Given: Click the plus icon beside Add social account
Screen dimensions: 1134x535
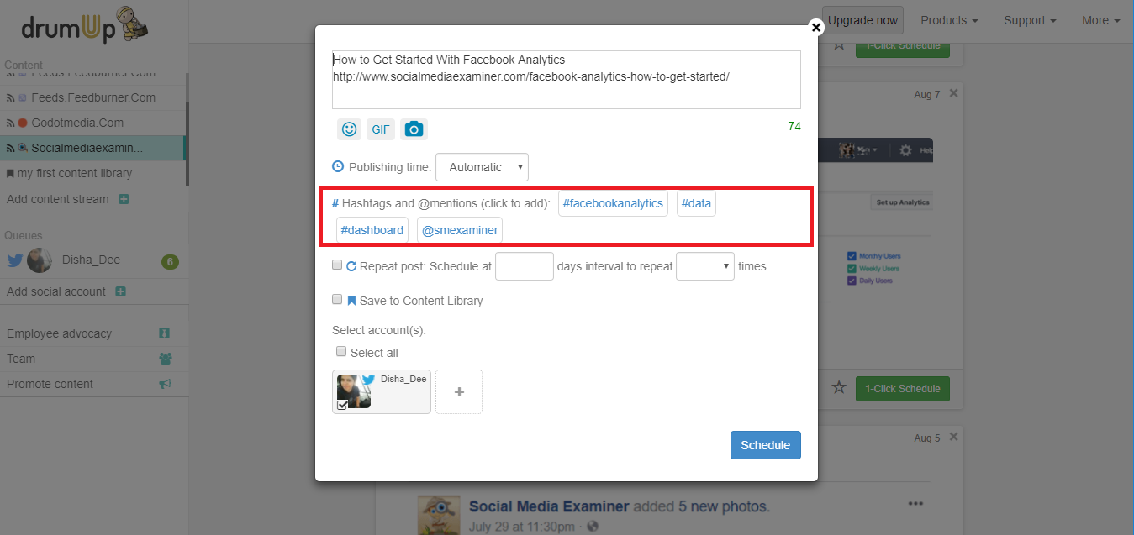Looking at the screenshot, I should 120,291.
